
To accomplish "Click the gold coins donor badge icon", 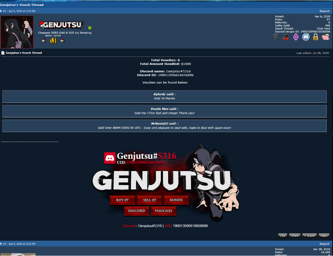I will click(53, 40).
